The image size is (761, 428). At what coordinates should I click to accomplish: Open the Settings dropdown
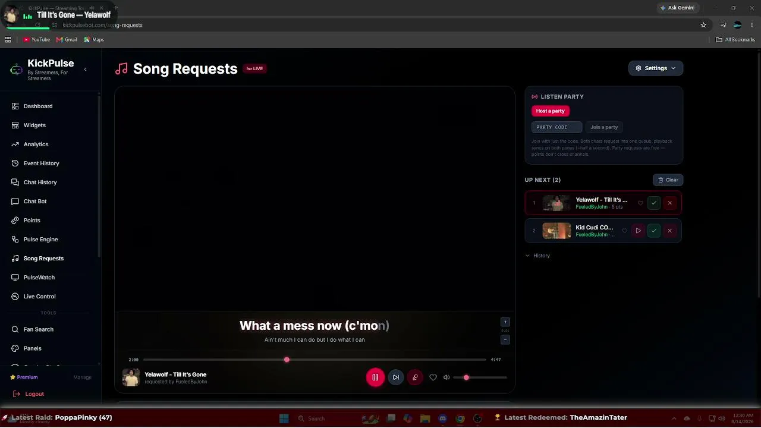[x=656, y=68]
